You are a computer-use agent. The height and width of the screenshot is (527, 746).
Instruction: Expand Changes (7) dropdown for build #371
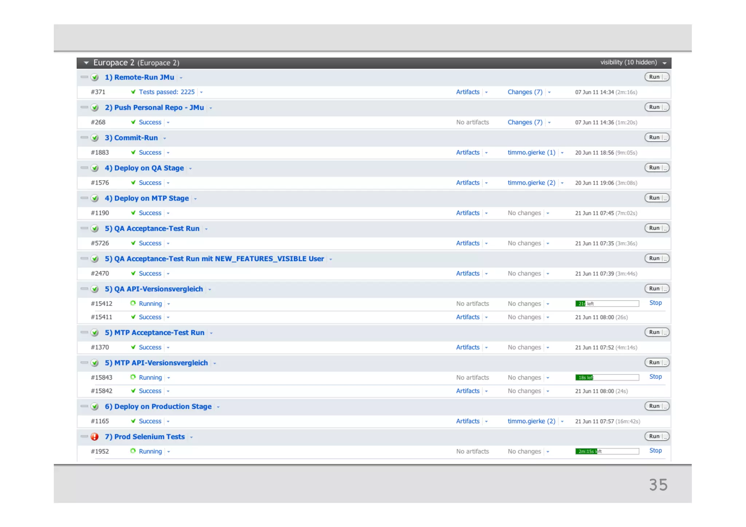(x=549, y=93)
